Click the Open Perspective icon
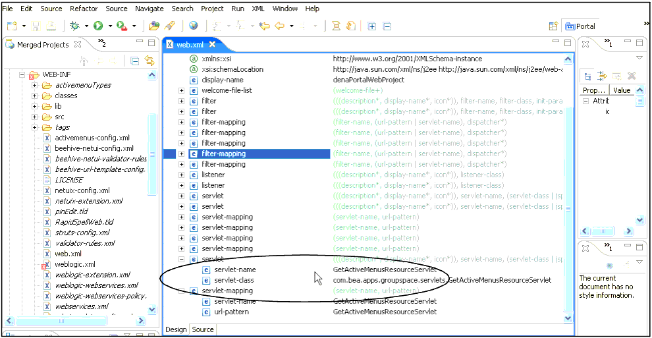 click(x=553, y=26)
